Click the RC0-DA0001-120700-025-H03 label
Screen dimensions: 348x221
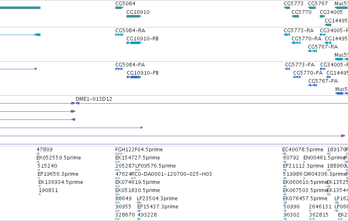tap(172, 174)
